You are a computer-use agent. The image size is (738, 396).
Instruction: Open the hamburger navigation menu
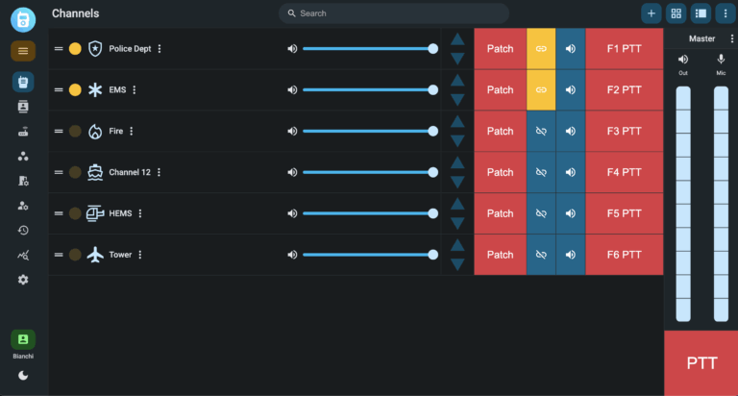(23, 51)
